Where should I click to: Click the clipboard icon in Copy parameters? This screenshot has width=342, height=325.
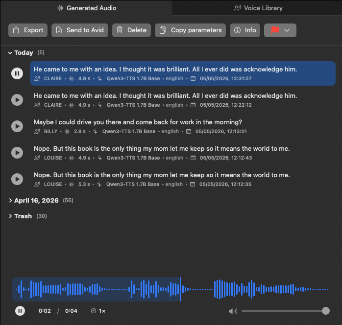point(163,30)
